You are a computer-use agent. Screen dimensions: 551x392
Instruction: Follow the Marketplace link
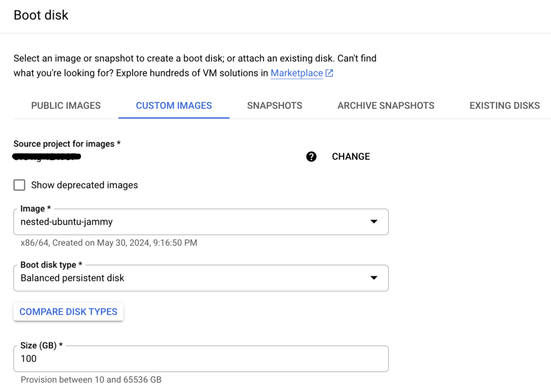297,73
